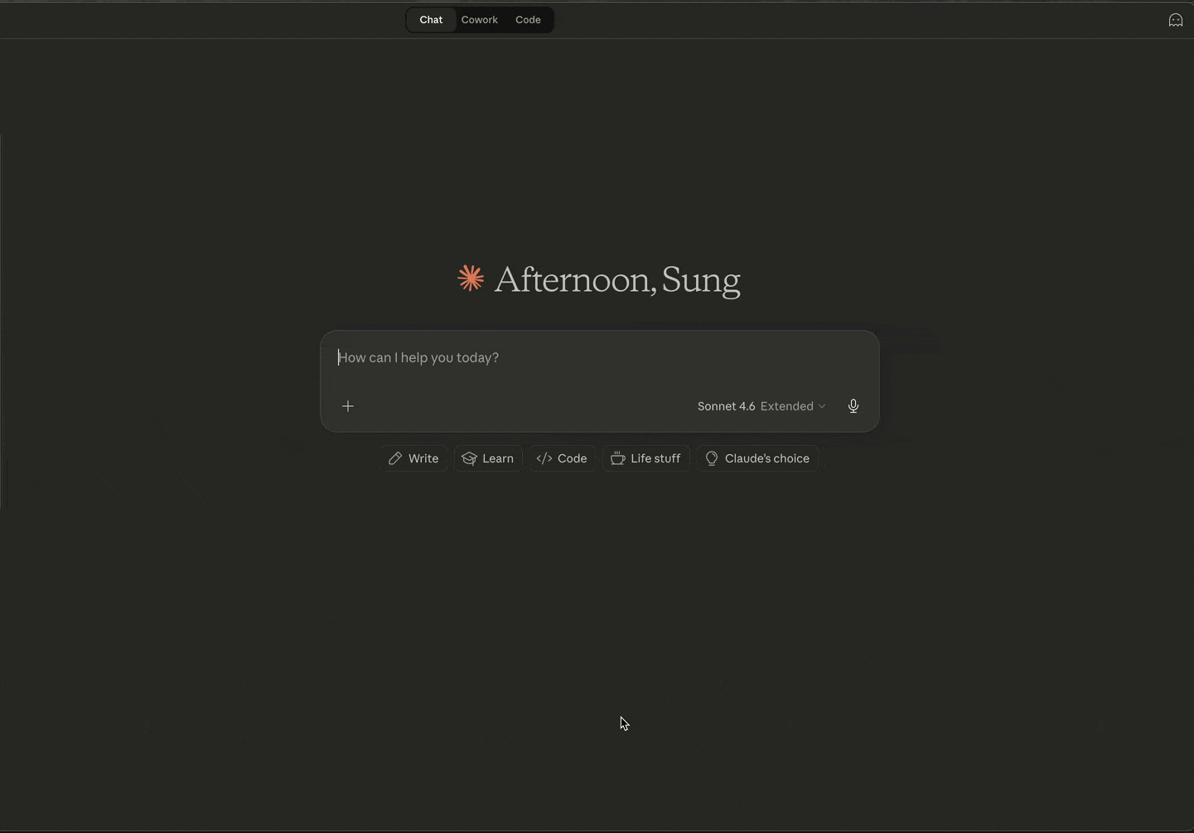Screen dimensions: 1194x833
Task: Click the orange Claude starburst logo
Action: click(471, 278)
